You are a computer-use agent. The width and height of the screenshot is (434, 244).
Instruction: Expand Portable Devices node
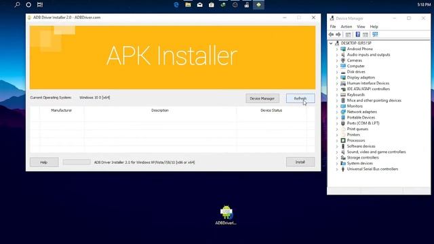[337, 118]
